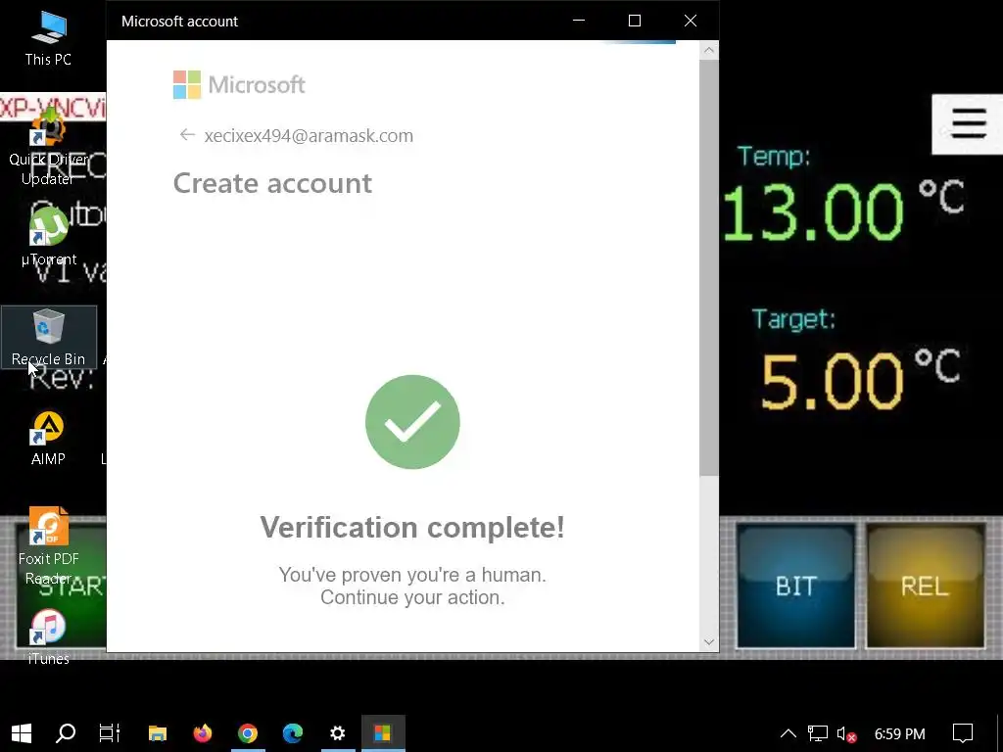Open the hamburger menu in temperature panel

968,124
